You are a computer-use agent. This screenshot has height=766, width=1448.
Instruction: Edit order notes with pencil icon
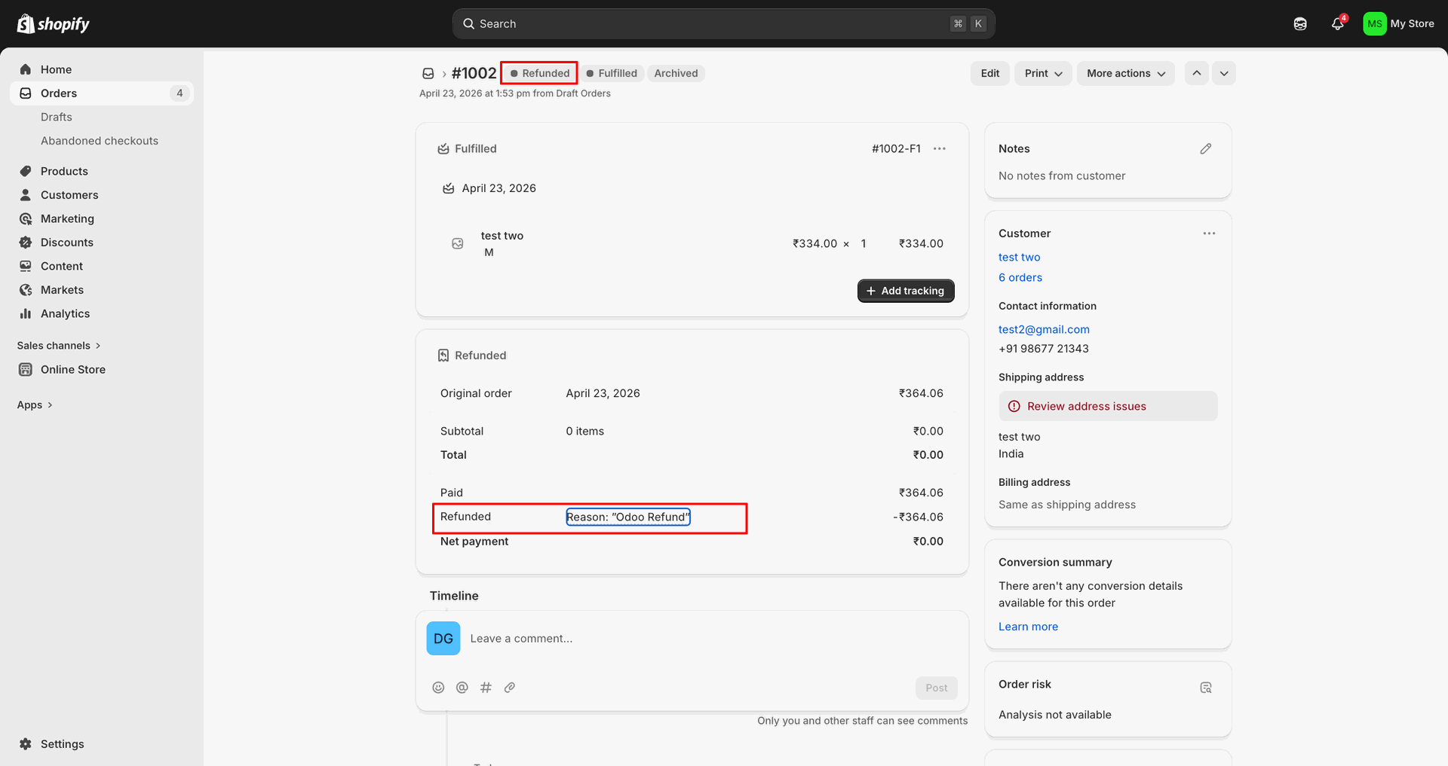(x=1206, y=148)
